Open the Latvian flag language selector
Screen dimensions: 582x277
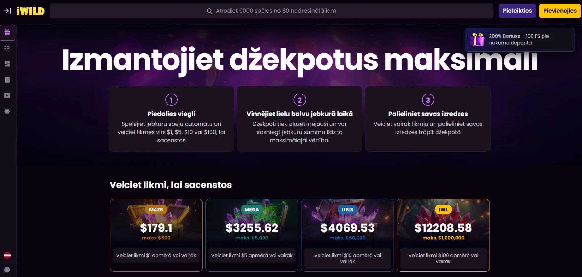click(7, 255)
